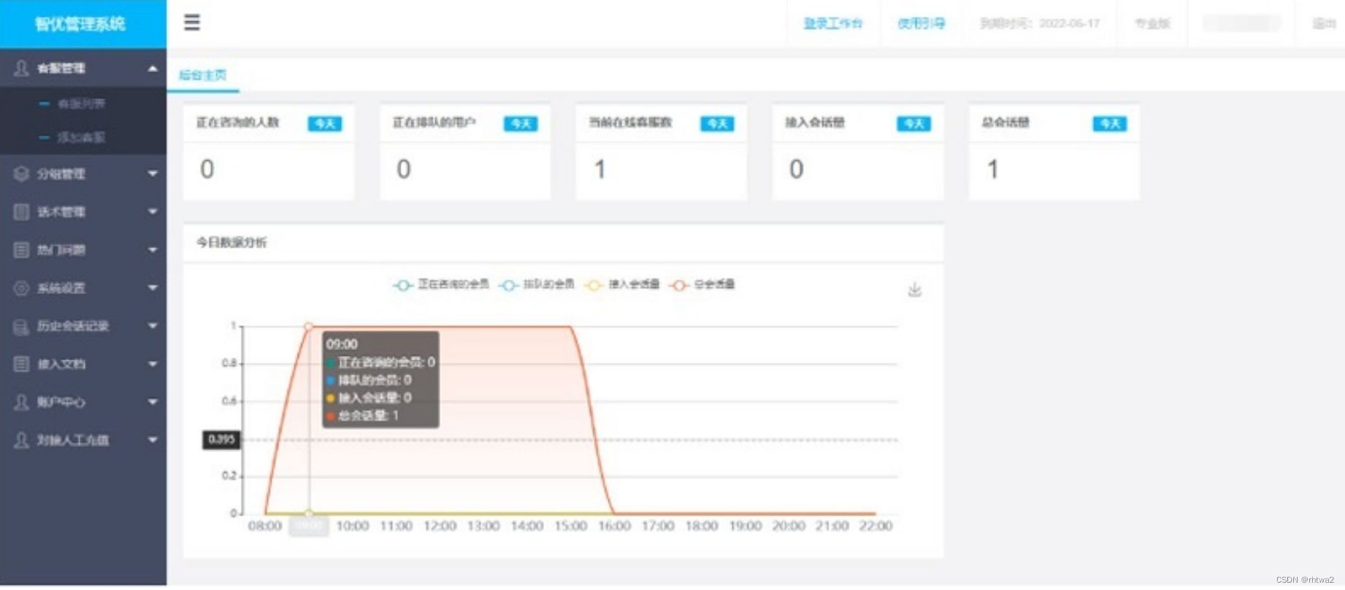This screenshot has height=590, width=1345.
Task: Click the 使用引导 link
Action: 921,23
